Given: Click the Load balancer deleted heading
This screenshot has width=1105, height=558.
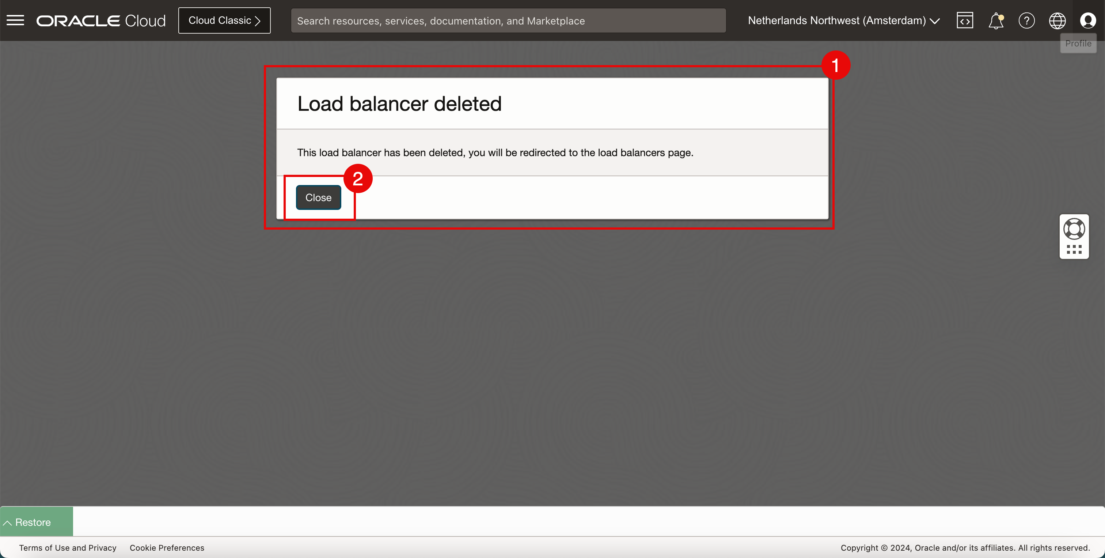Looking at the screenshot, I should pos(399,104).
